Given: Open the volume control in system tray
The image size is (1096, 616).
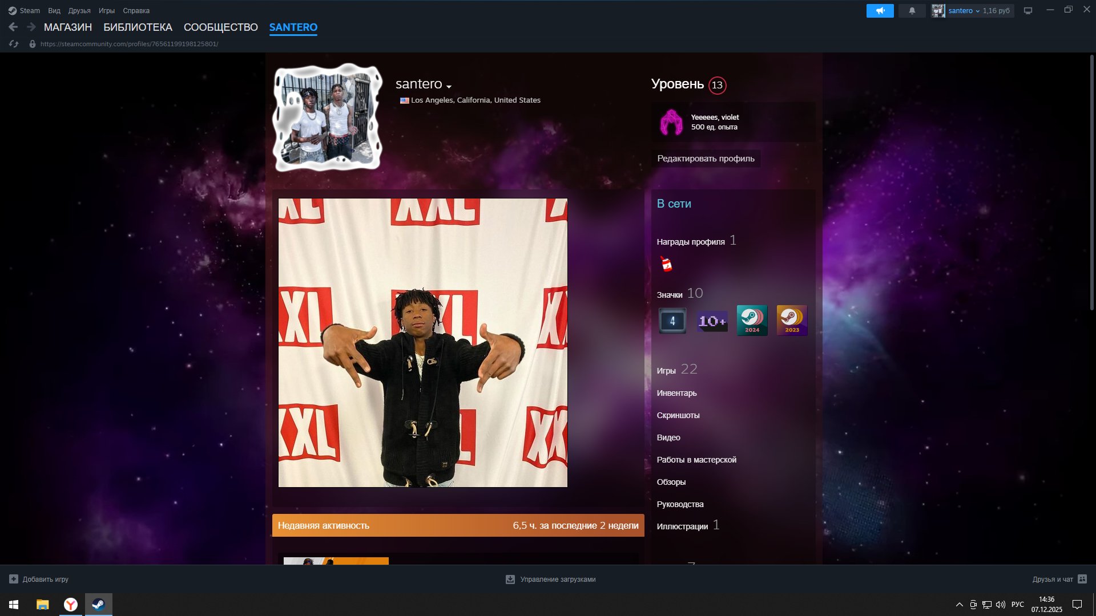Looking at the screenshot, I should pyautogui.click(x=1000, y=605).
